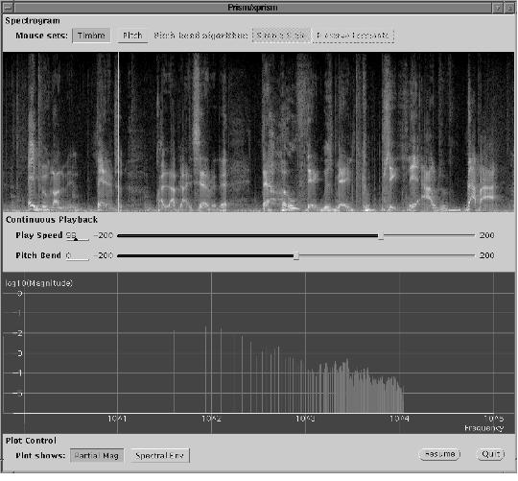The image size is (518, 481).
Task: Select Partial Mag plot display
Action: tap(97, 455)
